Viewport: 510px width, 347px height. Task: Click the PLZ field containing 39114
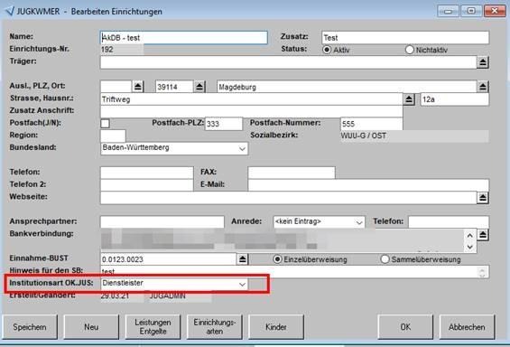(174, 87)
